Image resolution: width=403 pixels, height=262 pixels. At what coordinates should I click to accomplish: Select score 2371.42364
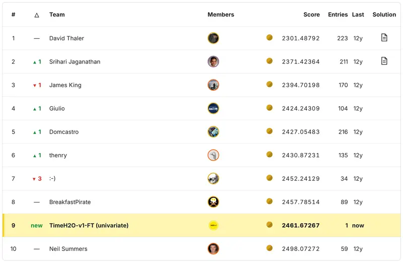301,61
